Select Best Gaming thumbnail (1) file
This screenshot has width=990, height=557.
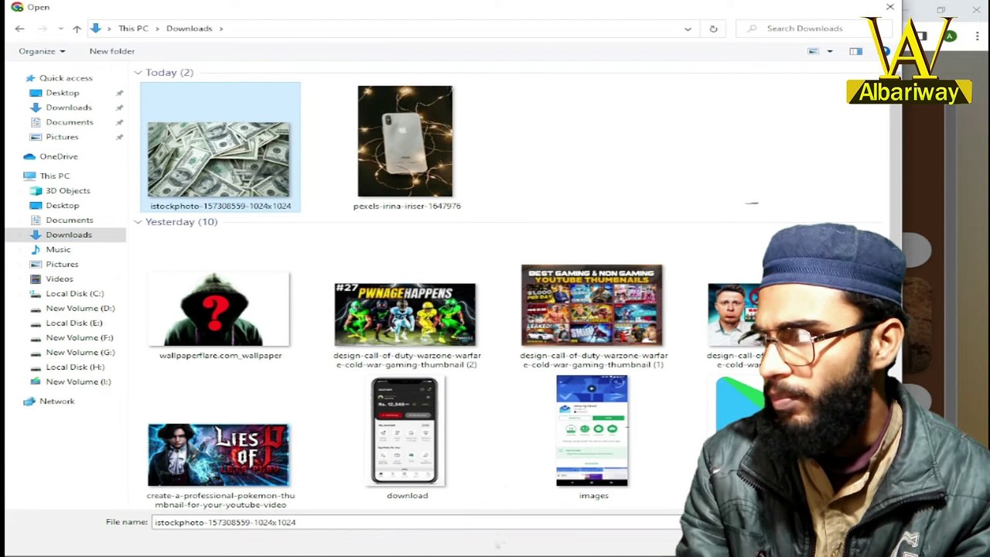tap(592, 306)
